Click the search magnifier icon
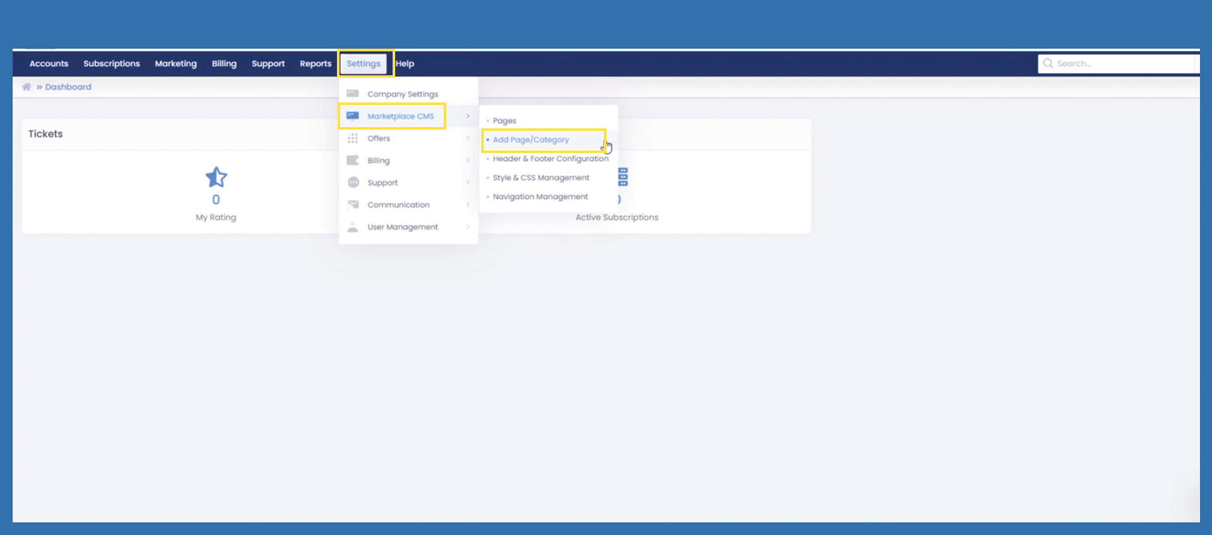Viewport: 1212px width, 535px height. 1048,64
